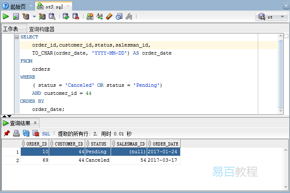Click the editor vertical scrollbar

point(280,72)
